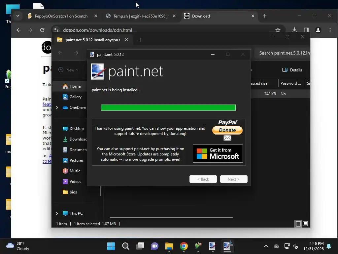Open Desktop folder in Explorer sidebar

pos(73,129)
